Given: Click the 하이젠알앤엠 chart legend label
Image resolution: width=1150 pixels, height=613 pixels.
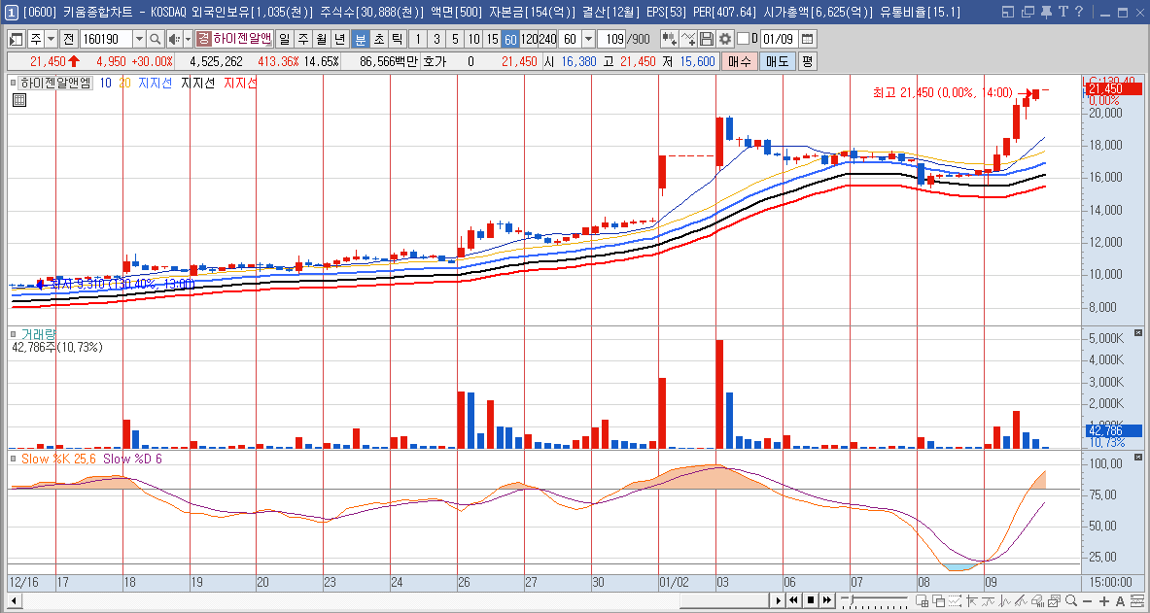Looking at the screenshot, I should (x=55, y=84).
